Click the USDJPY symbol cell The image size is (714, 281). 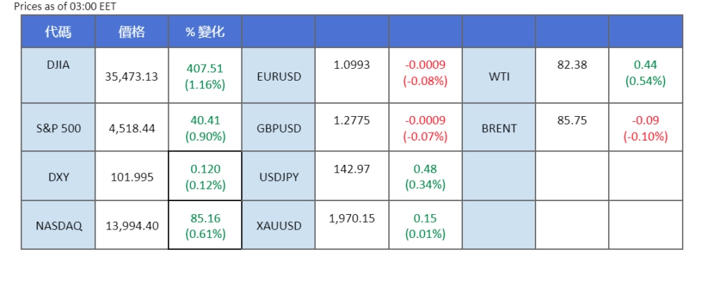point(279,177)
